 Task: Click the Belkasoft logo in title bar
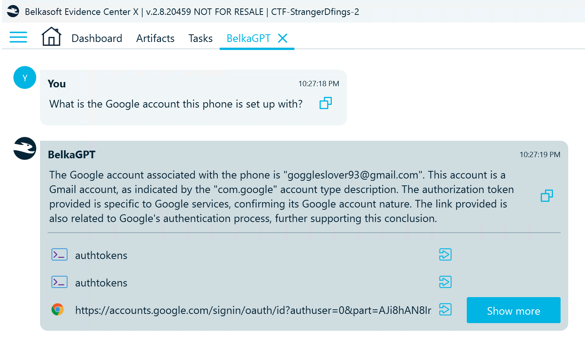[13, 11]
